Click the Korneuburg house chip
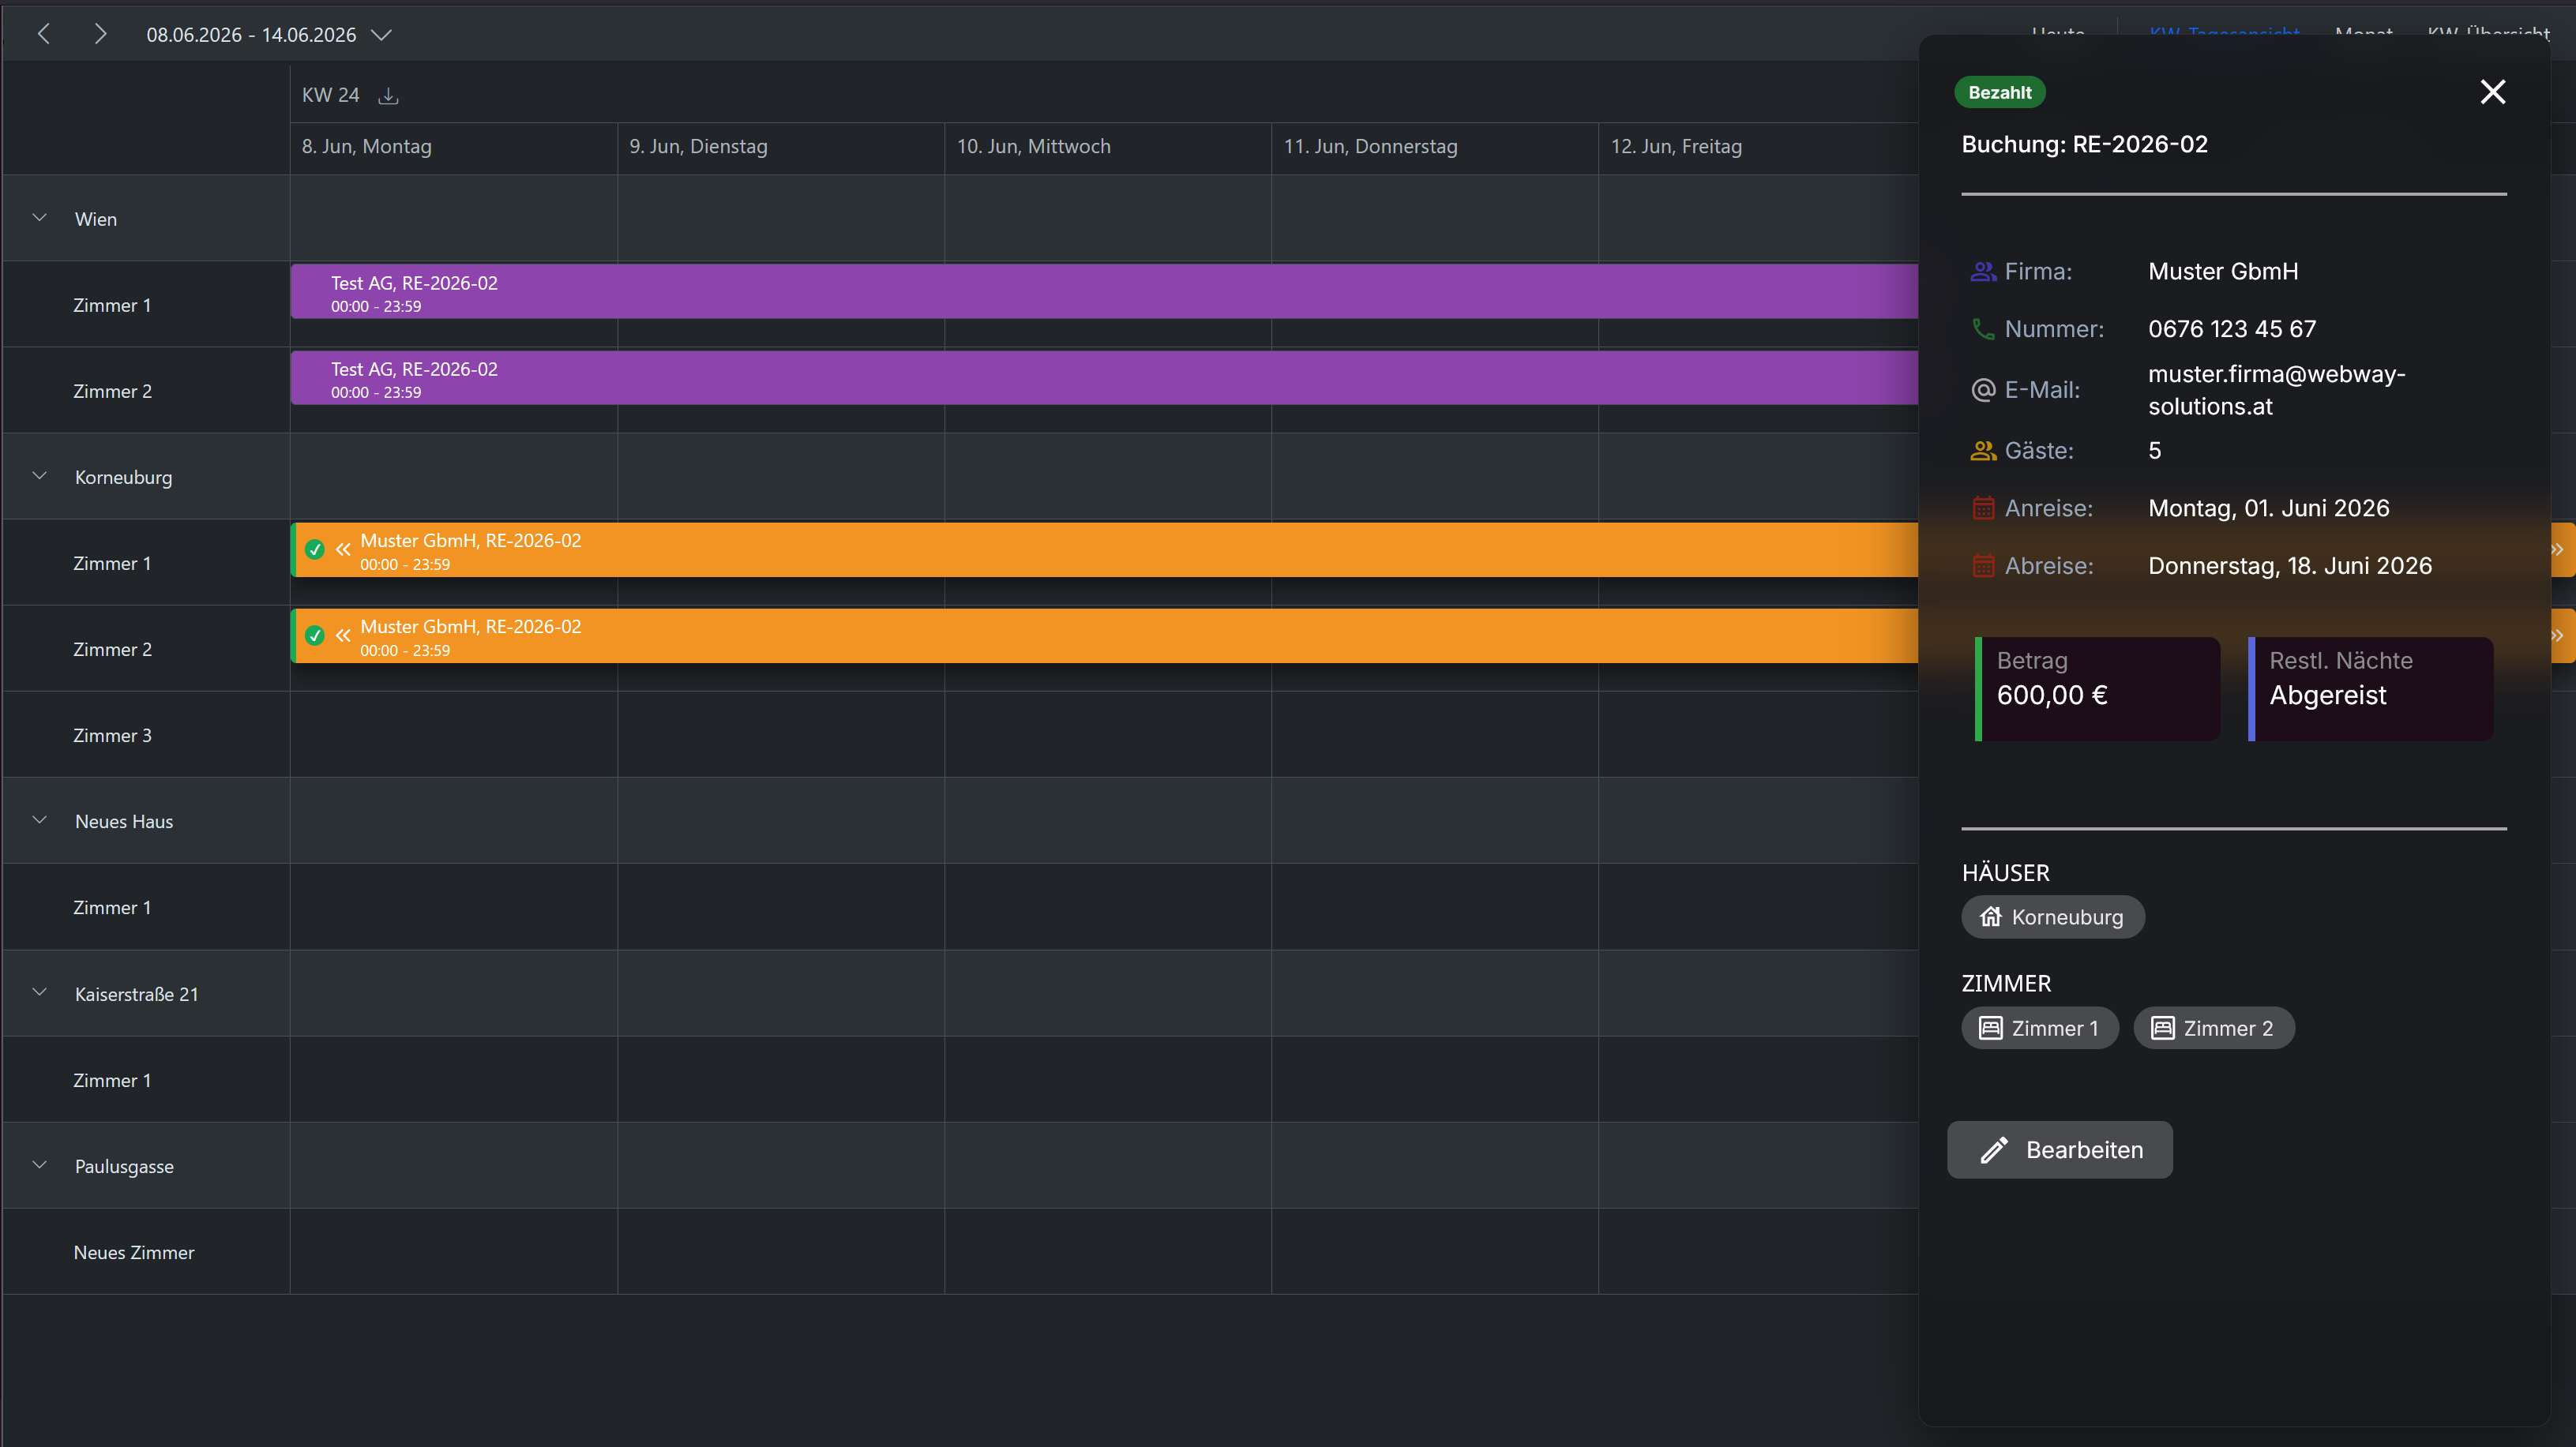 (x=2053, y=917)
